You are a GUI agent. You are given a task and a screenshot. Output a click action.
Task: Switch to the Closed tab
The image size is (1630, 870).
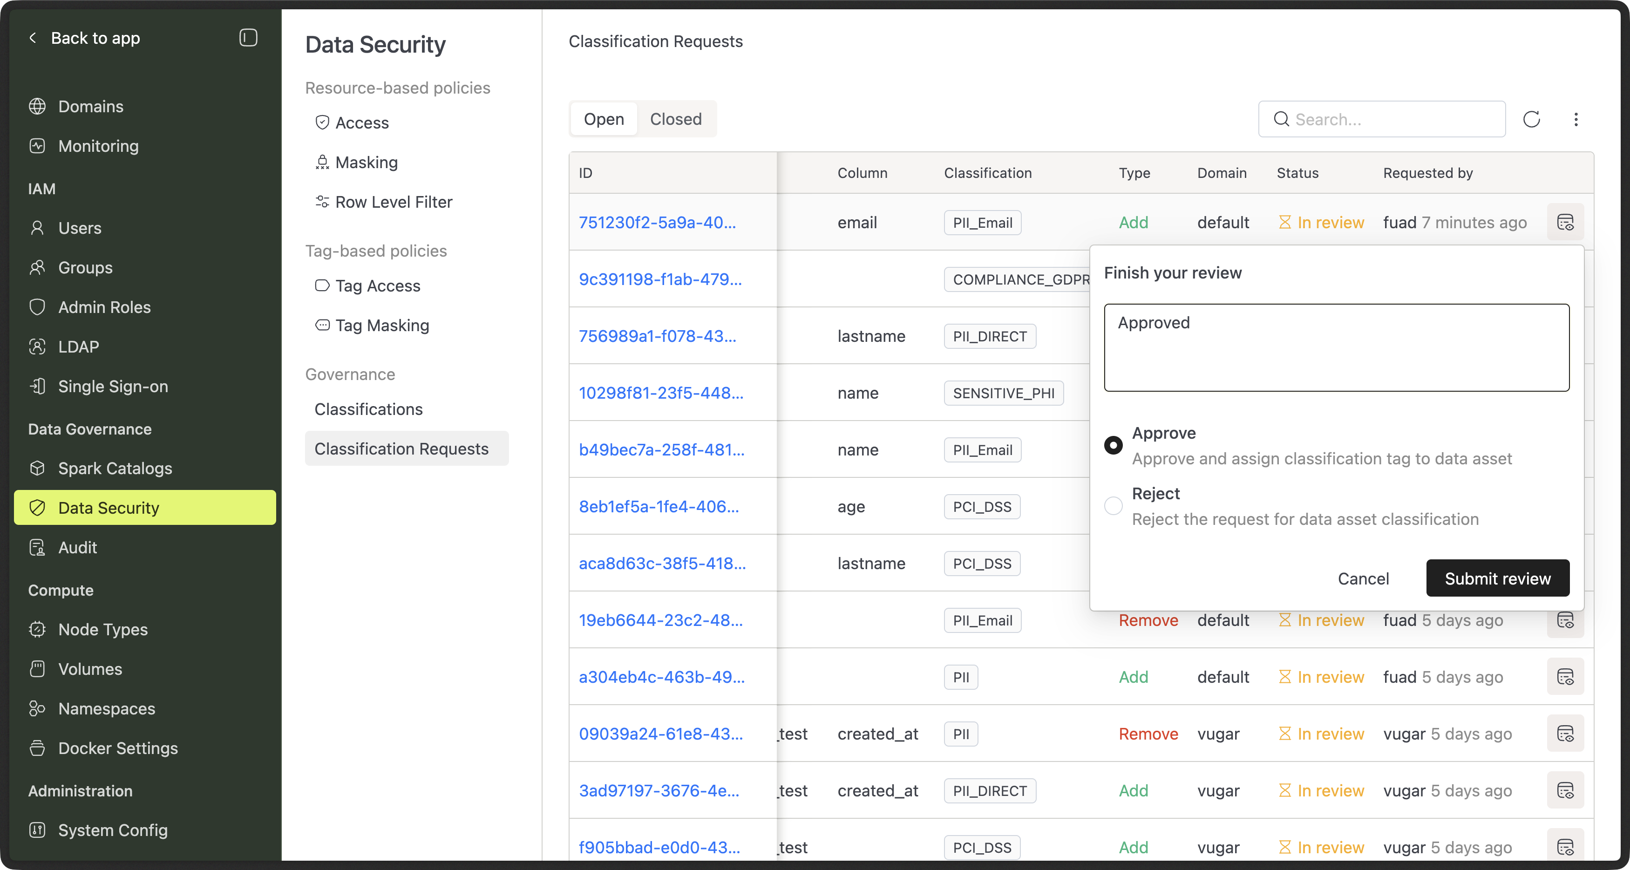tap(675, 119)
